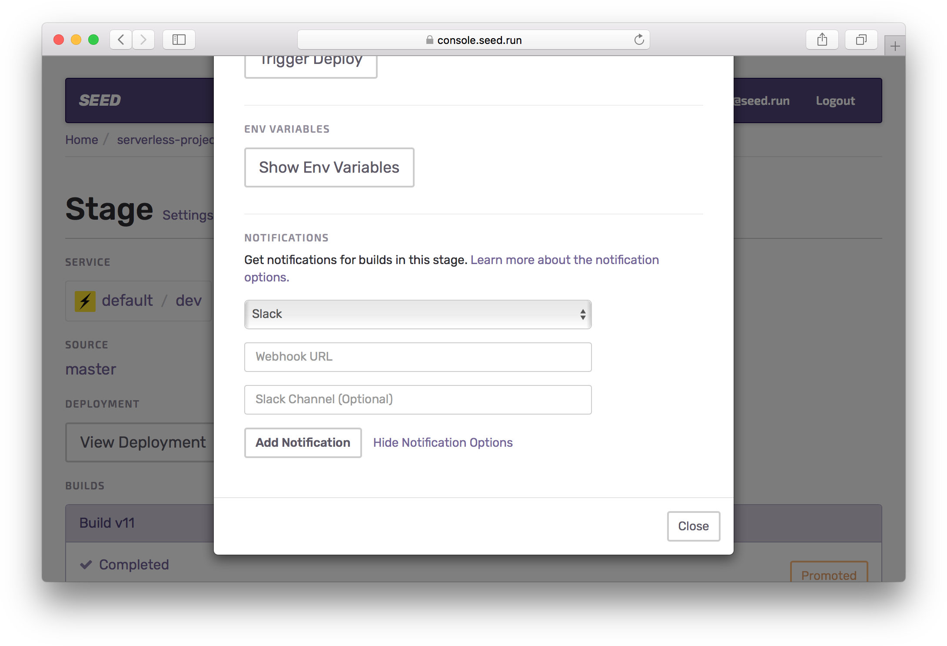Click the Add Notification button
This screenshot has height=646, width=947.
[x=303, y=442]
